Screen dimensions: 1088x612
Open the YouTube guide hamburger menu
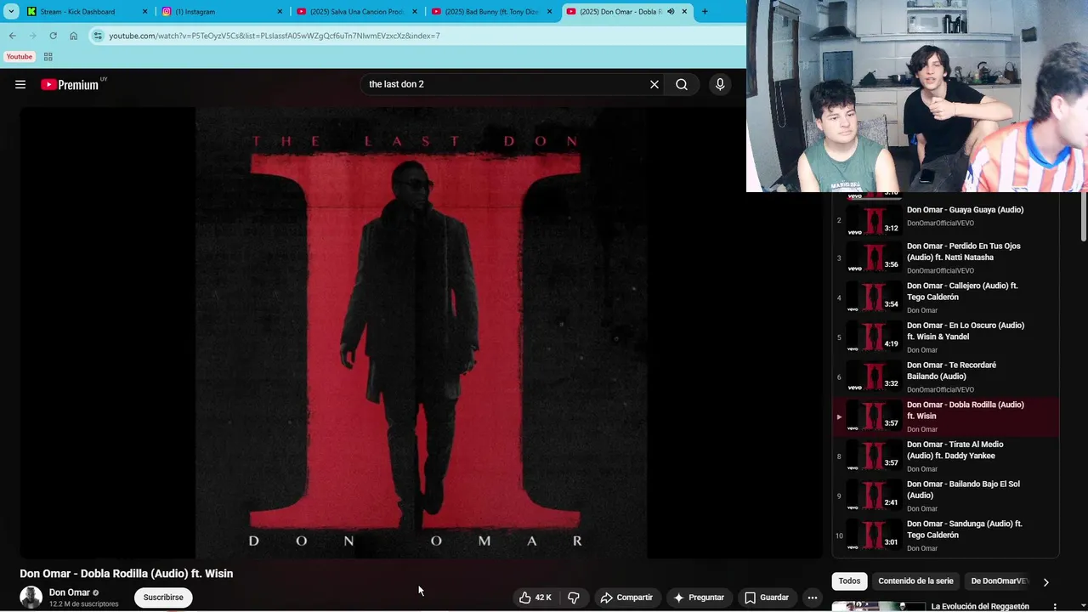(x=20, y=84)
